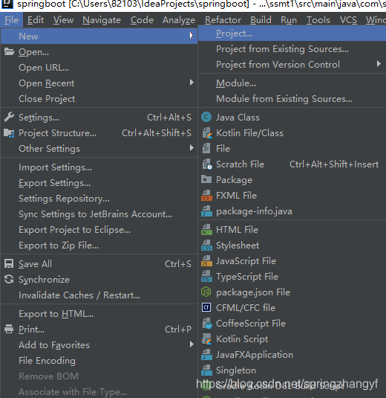Click the Open folder icon
Image resolution: width=386 pixels, height=398 pixels.
pos(9,52)
